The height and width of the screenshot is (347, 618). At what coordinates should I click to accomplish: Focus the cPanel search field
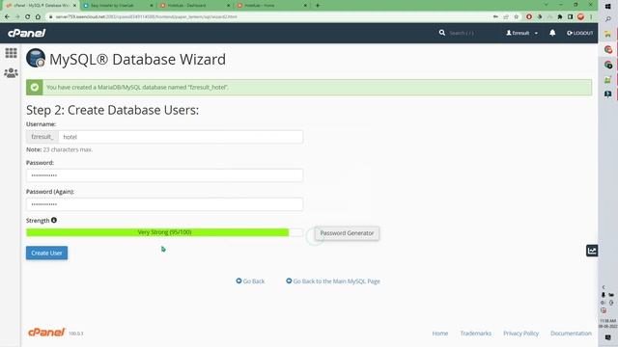(x=462, y=33)
